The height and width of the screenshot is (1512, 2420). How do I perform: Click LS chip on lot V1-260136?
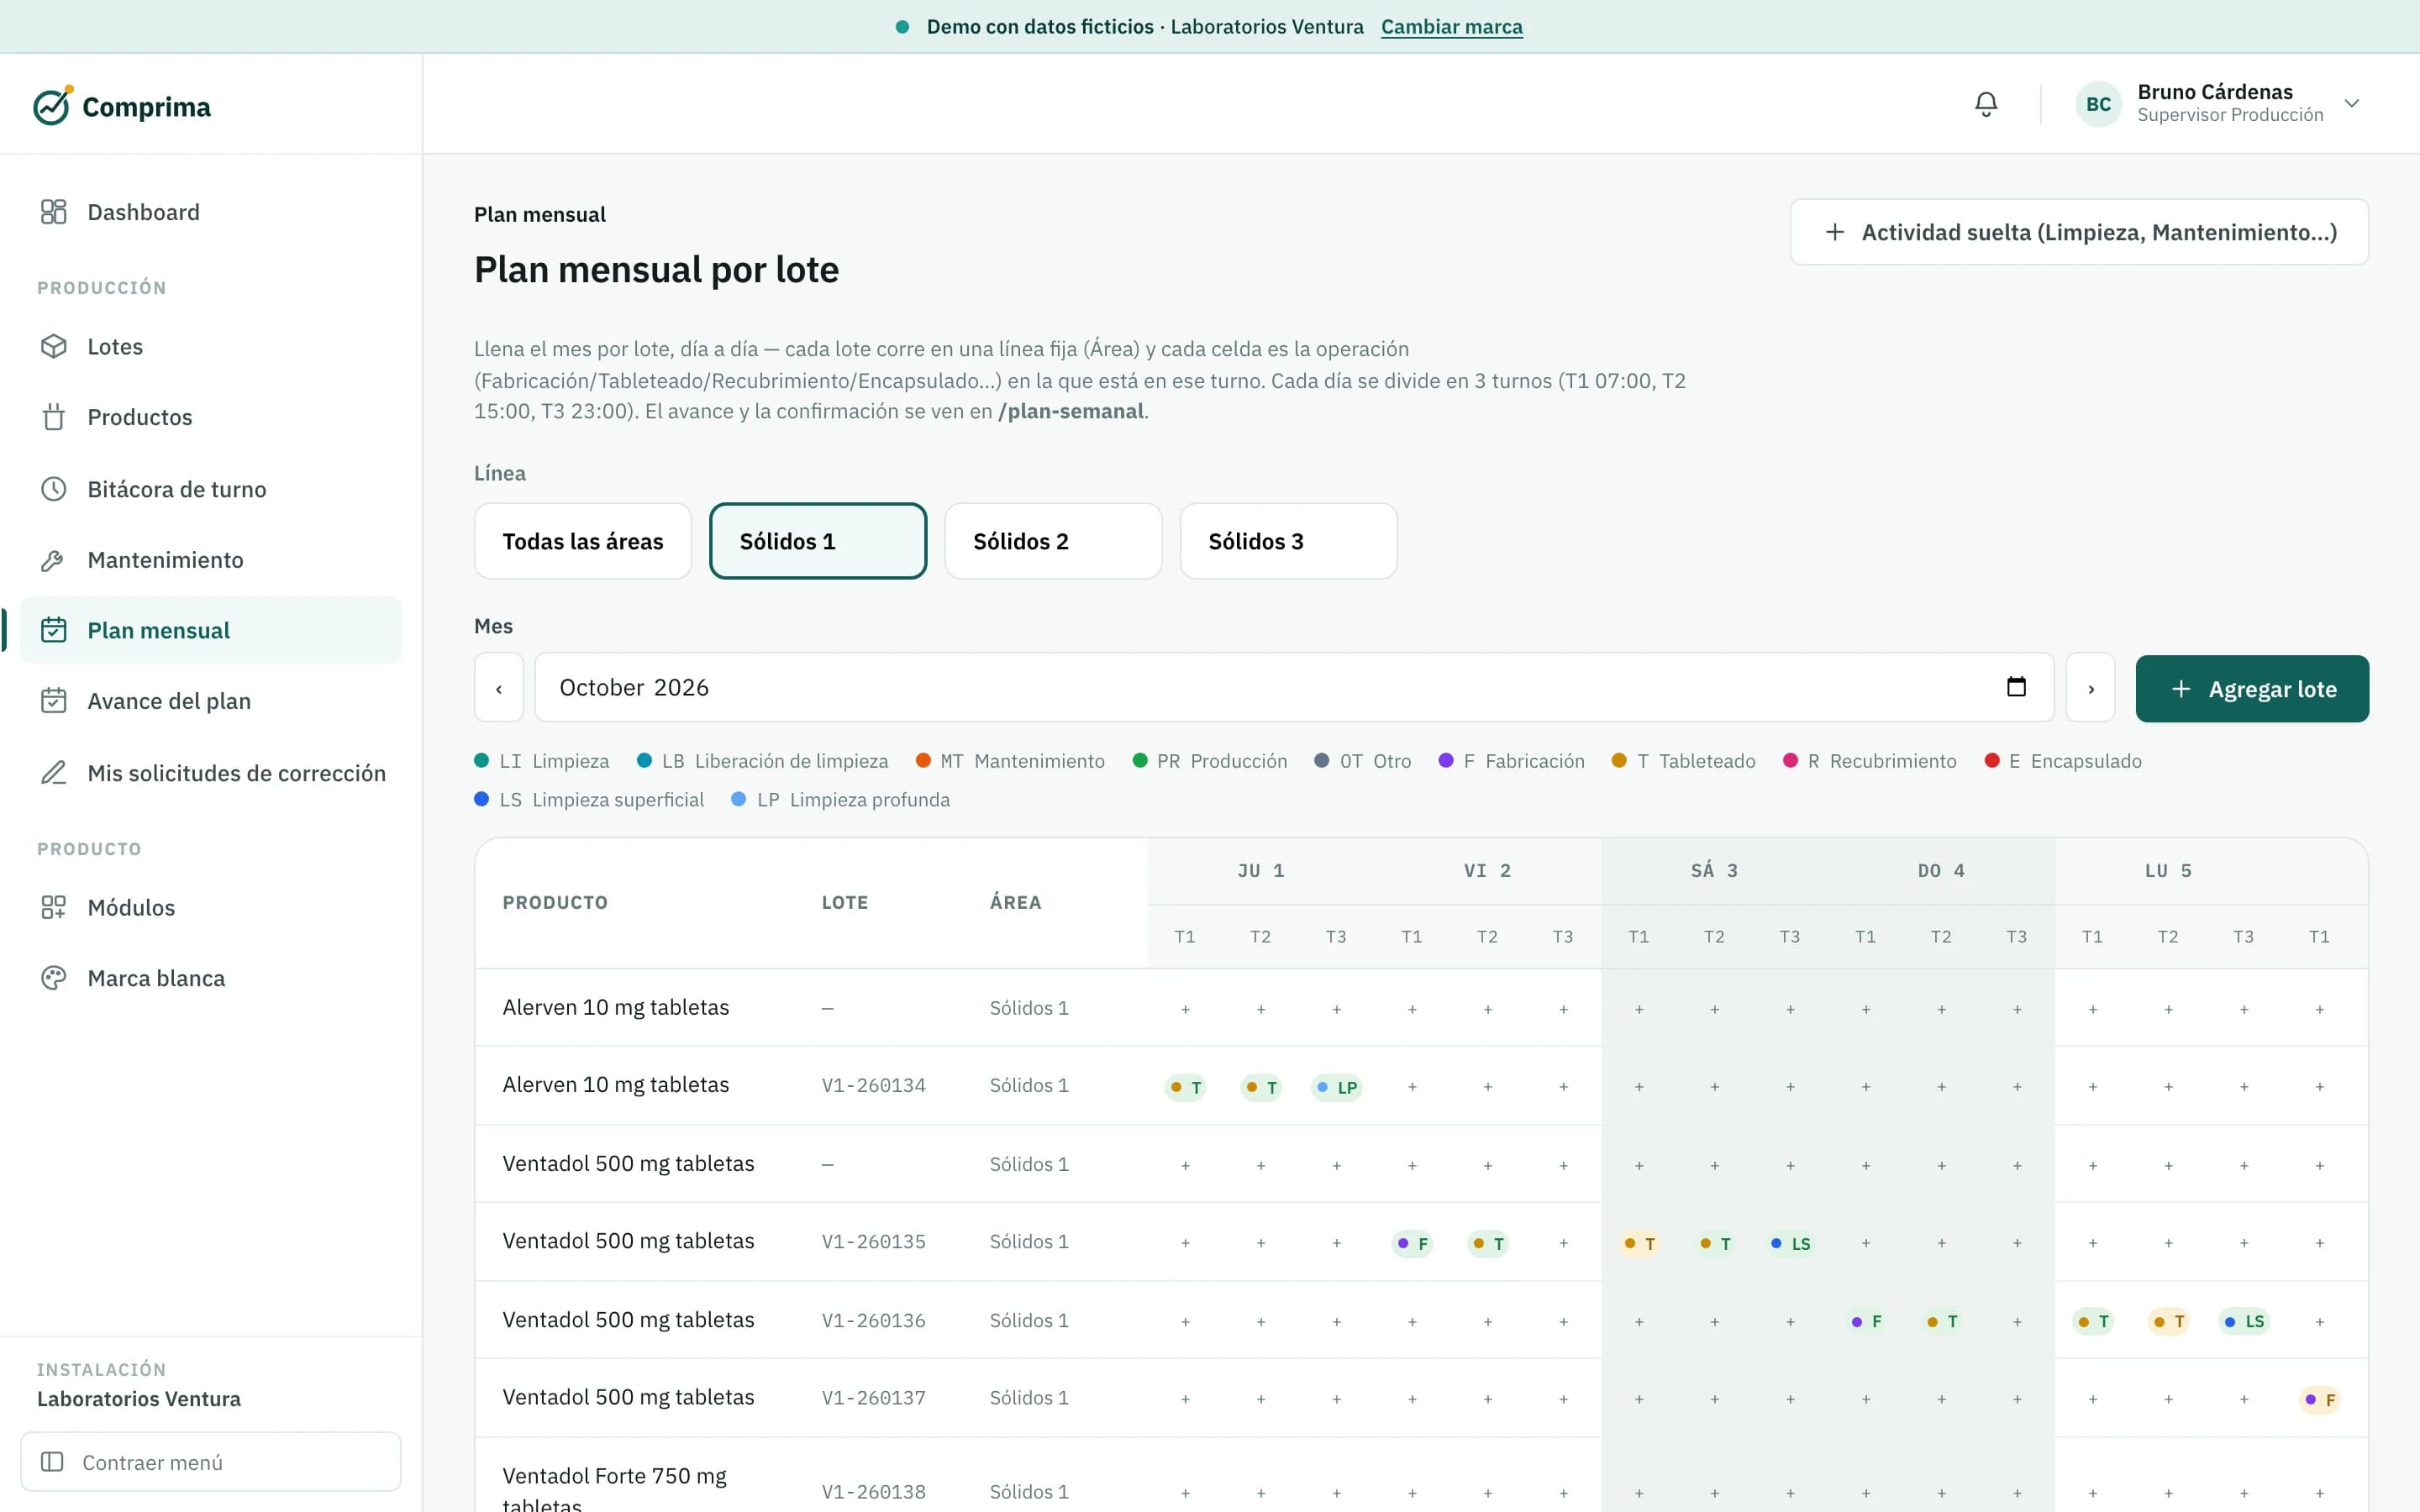[2243, 1321]
